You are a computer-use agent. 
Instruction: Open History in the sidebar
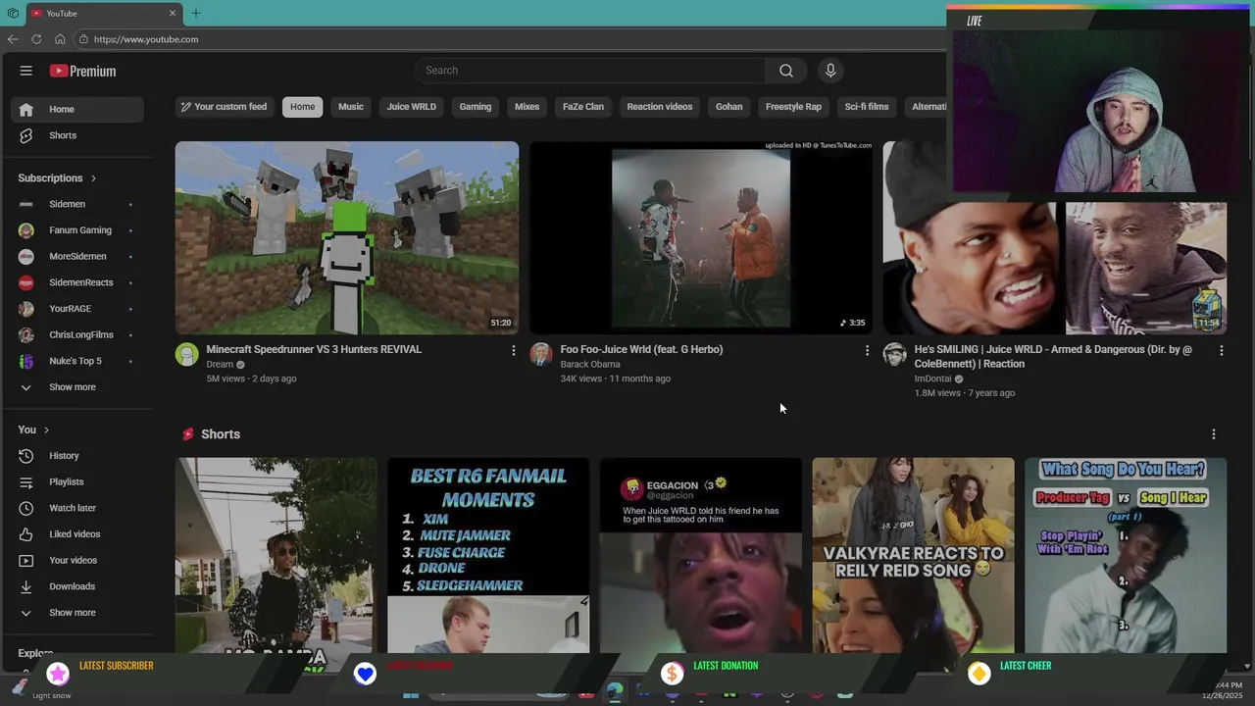click(x=77, y=456)
